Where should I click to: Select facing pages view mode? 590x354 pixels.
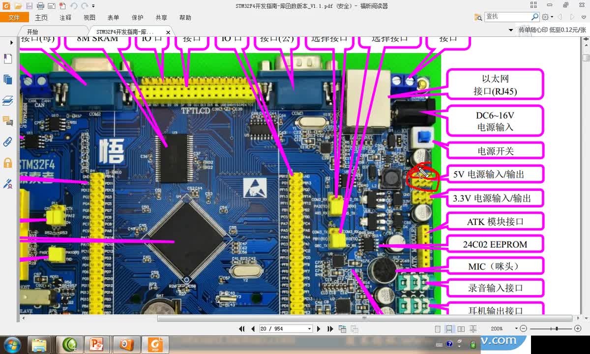[461, 329]
